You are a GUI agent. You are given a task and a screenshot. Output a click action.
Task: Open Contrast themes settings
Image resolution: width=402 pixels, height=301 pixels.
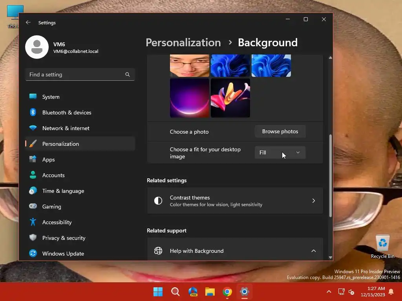point(235,201)
